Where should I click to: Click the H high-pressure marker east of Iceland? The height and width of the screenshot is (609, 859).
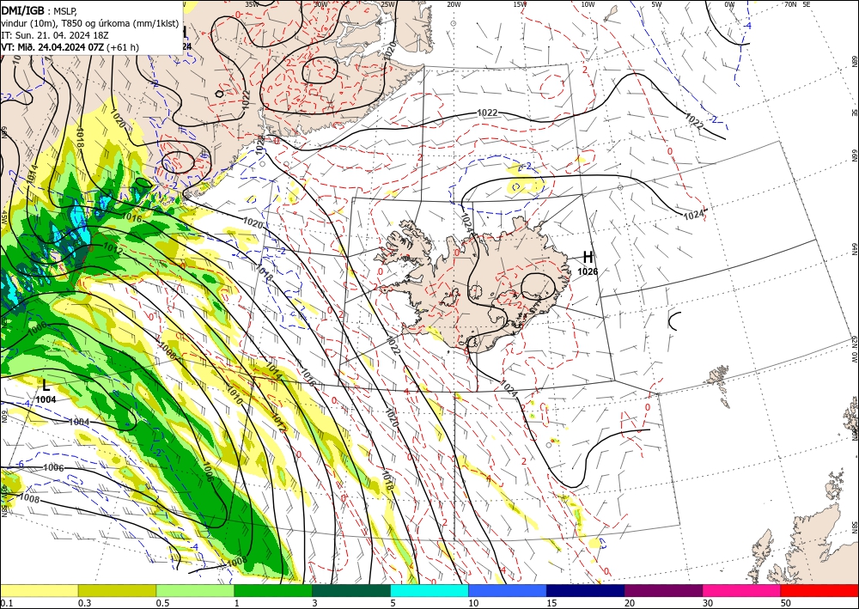point(588,257)
